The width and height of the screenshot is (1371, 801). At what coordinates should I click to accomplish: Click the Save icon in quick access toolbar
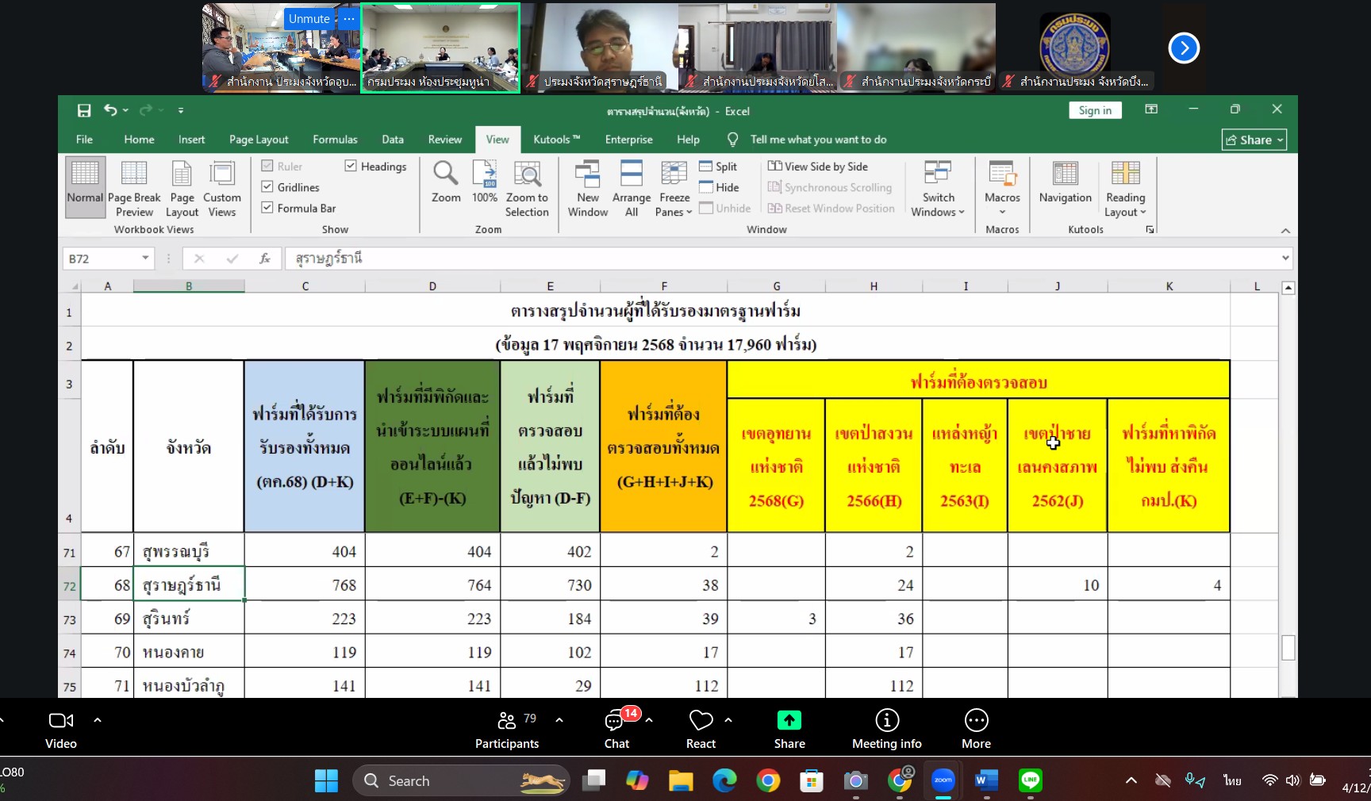[x=84, y=111]
